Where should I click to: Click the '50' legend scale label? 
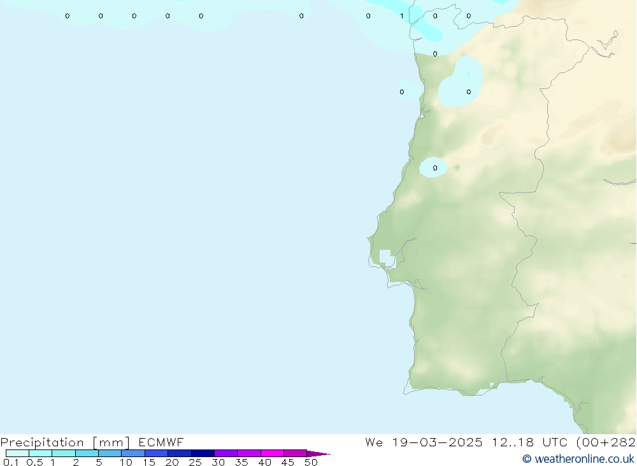(x=311, y=462)
